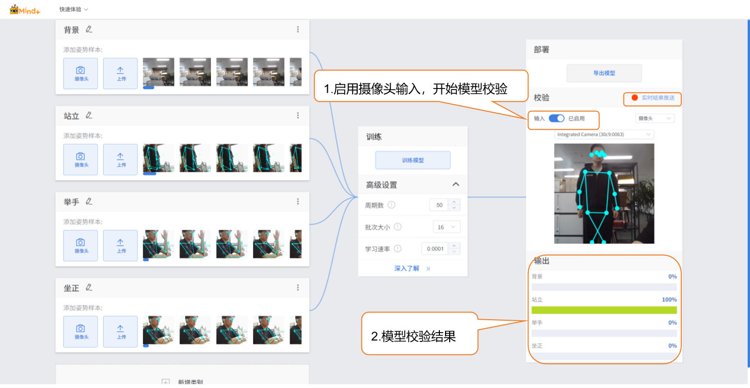
Task: Click the 站立 output progress bar
Action: coord(604,310)
